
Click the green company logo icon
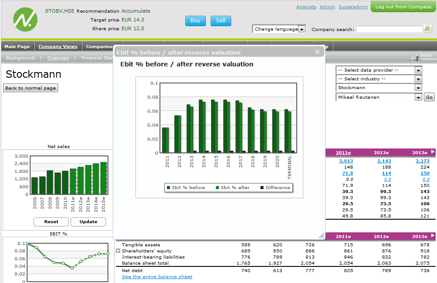pos(25,20)
